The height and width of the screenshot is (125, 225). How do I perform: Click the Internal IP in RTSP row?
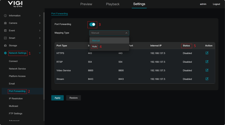[158, 62]
